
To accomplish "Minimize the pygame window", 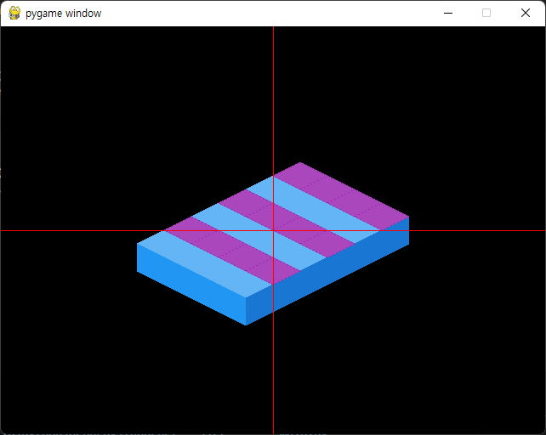I will pos(448,14).
